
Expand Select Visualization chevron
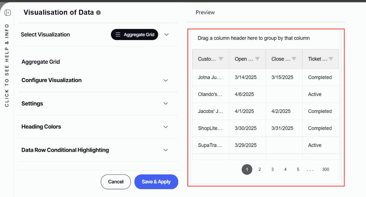coord(167,34)
